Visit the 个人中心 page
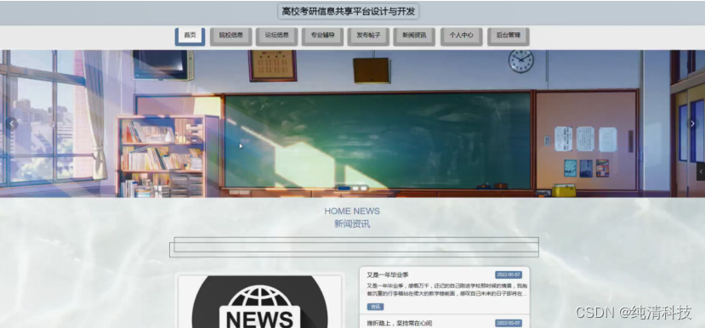 461,37
